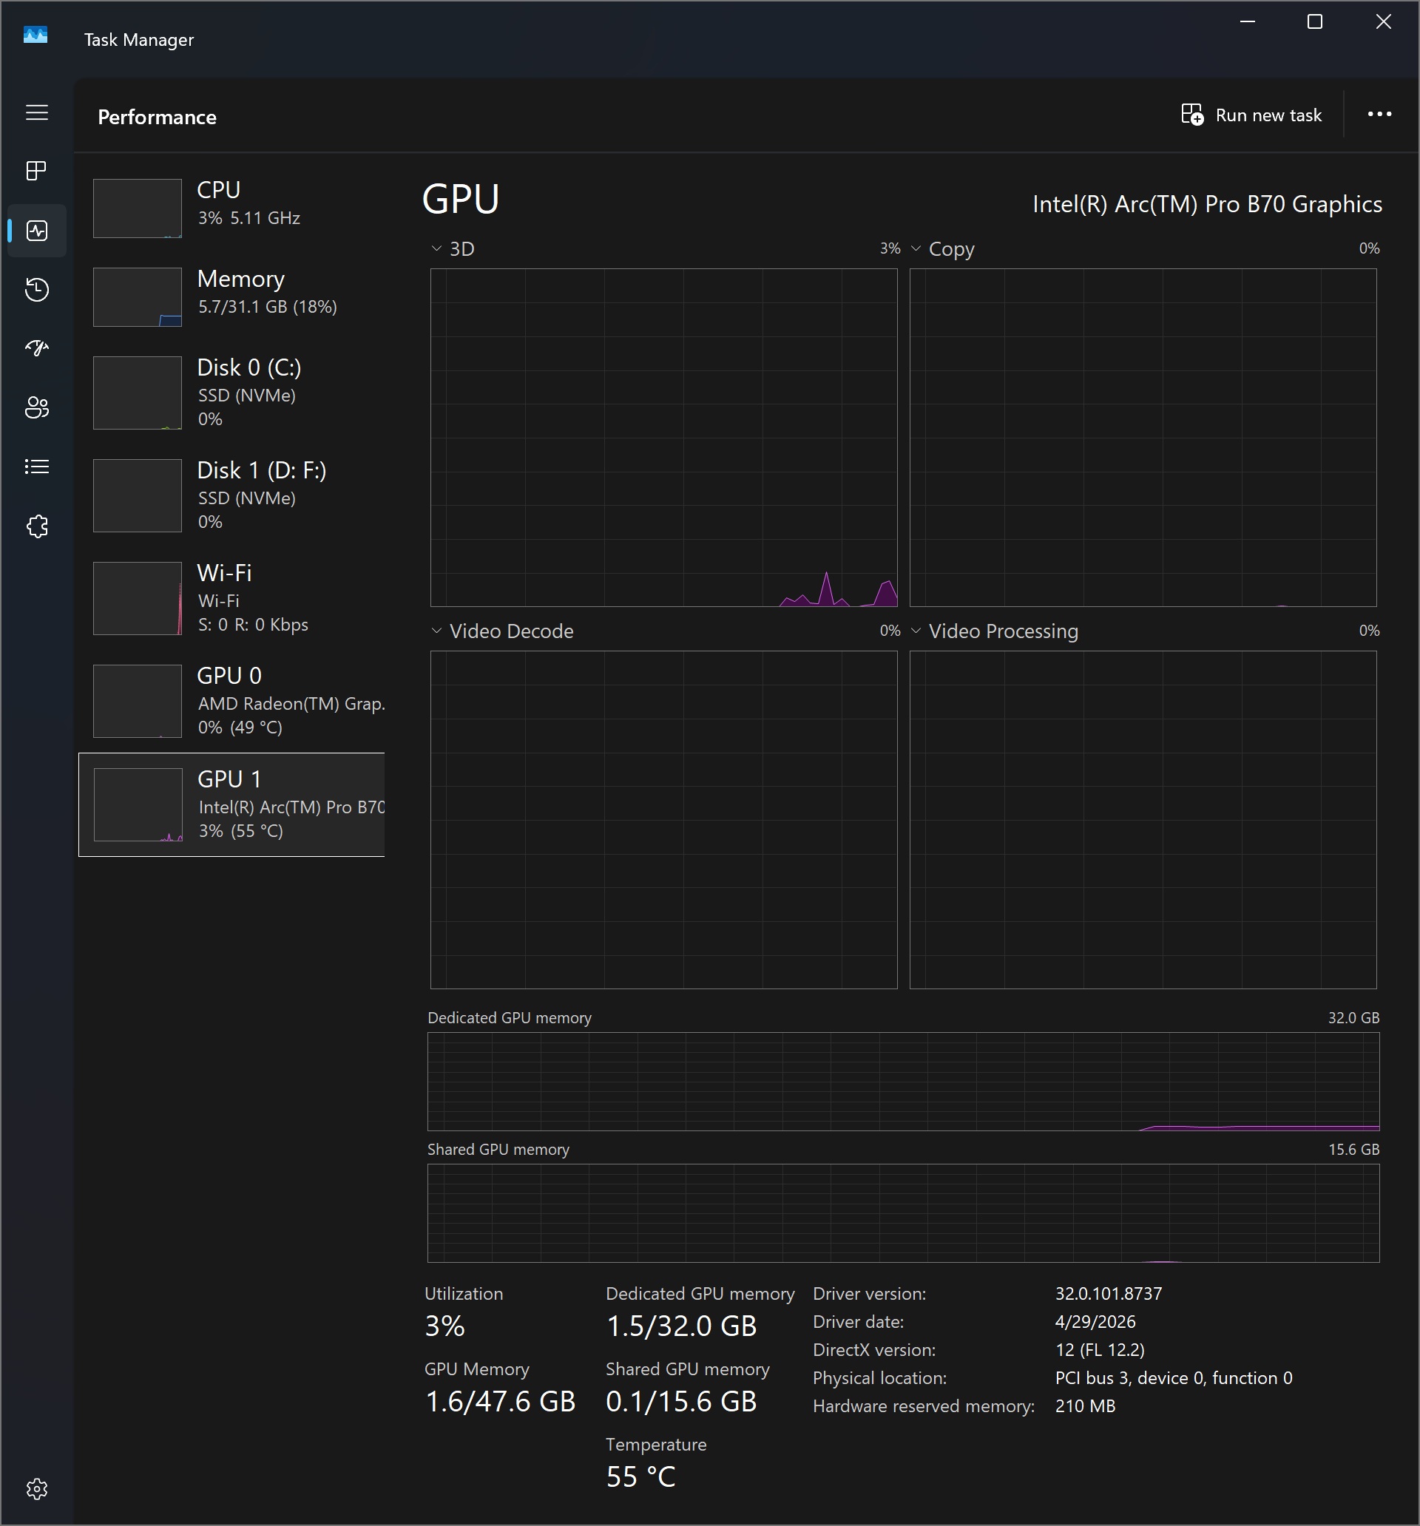The width and height of the screenshot is (1420, 1526).
Task: Click the GPU 1 mini graph thumbnail
Action: point(138,804)
